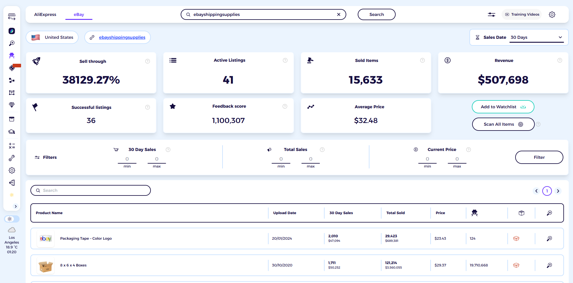This screenshot has height=283, width=573.
Task: Open the crosshair target tool in sidebar
Action: 12,68
